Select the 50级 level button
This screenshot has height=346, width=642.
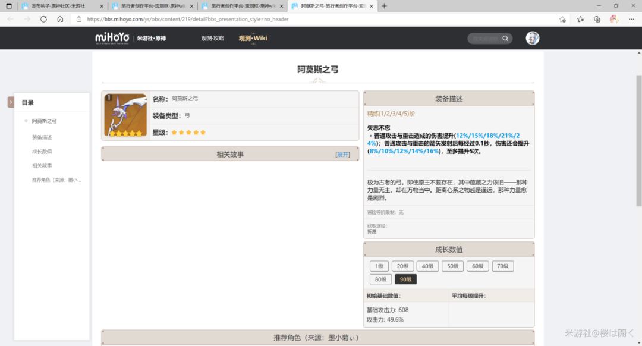tap(452, 266)
